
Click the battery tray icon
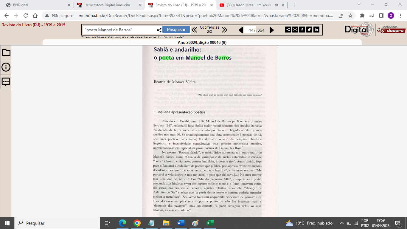pyautogui.click(x=349, y=223)
